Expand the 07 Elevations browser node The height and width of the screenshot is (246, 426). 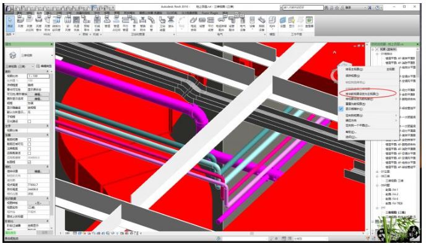tap(377, 172)
